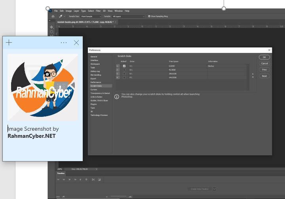
Task: Select scratch disk row number 1
Action: [x=118, y=66]
